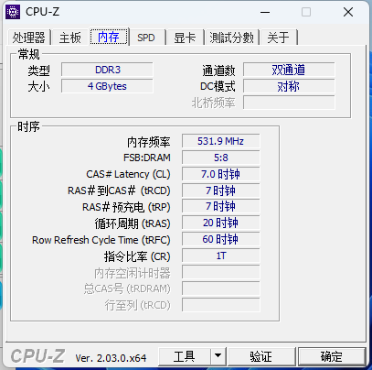Click the CPU-Z app icon in title bar
The image size is (372, 370).
click(13, 12)
